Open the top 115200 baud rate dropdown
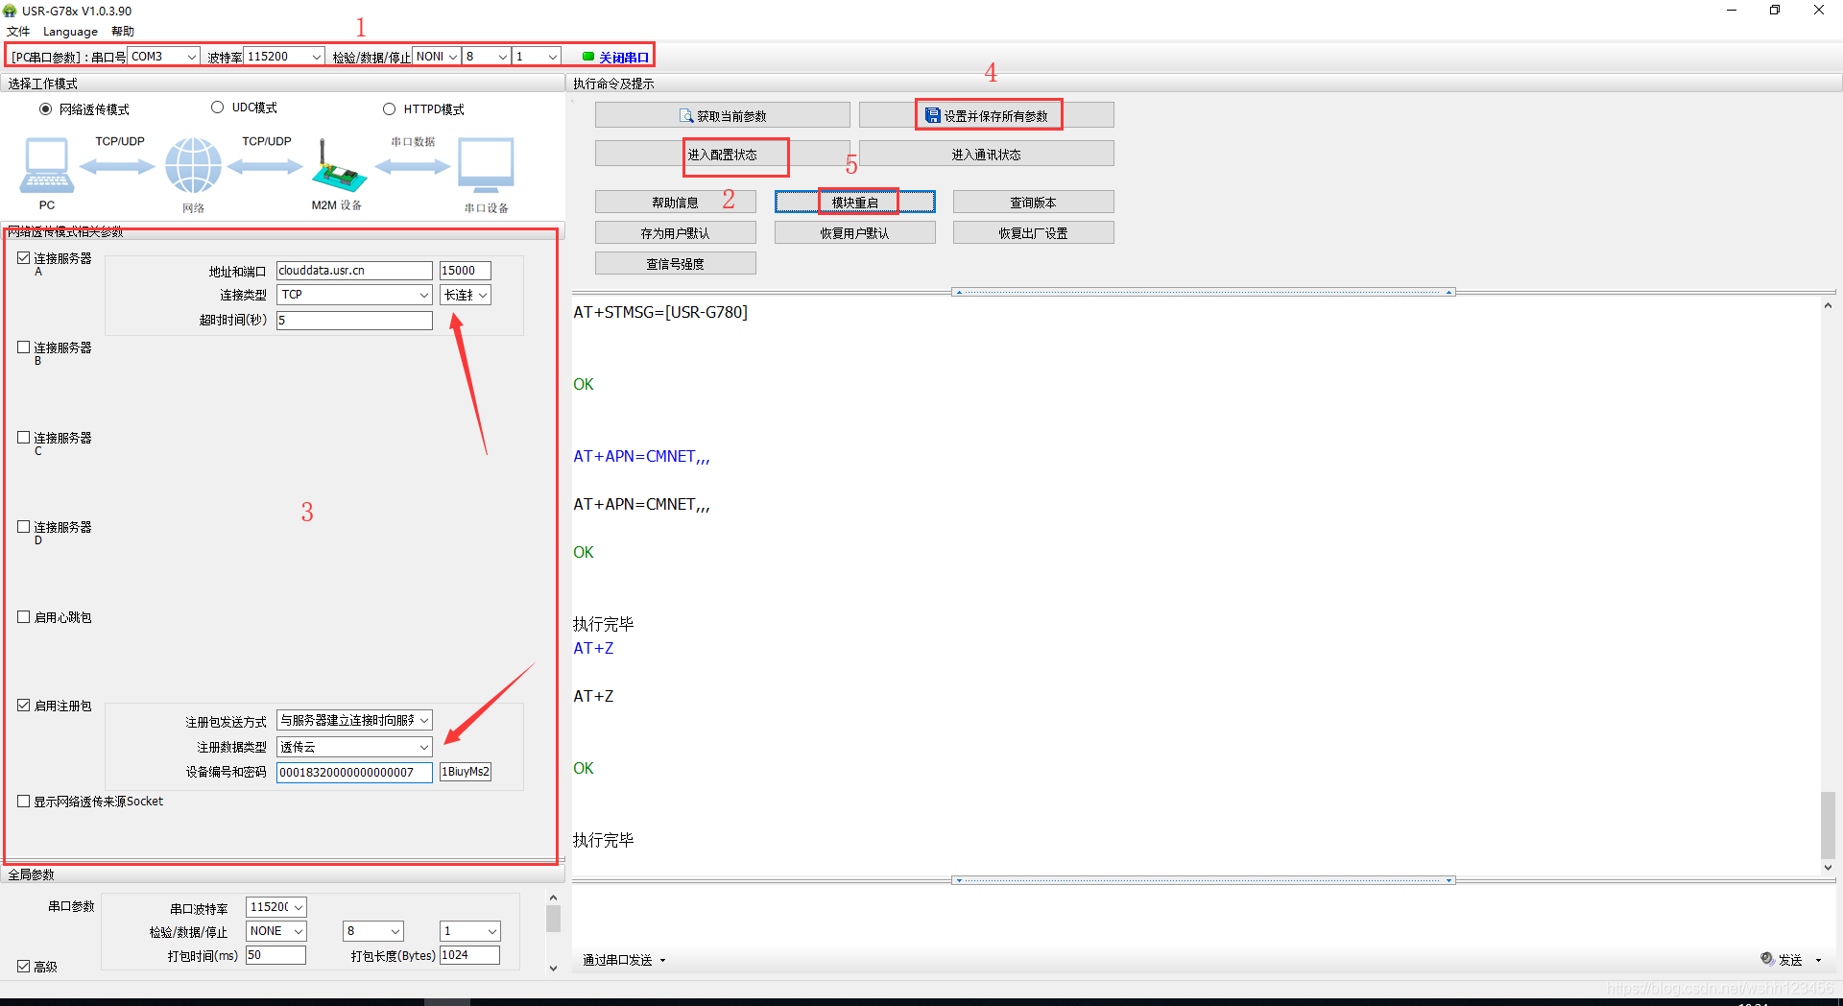 click(x=284, y=57)
